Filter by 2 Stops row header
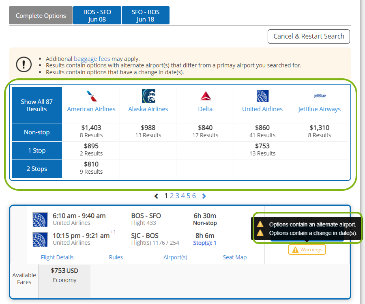 point(37,169)
